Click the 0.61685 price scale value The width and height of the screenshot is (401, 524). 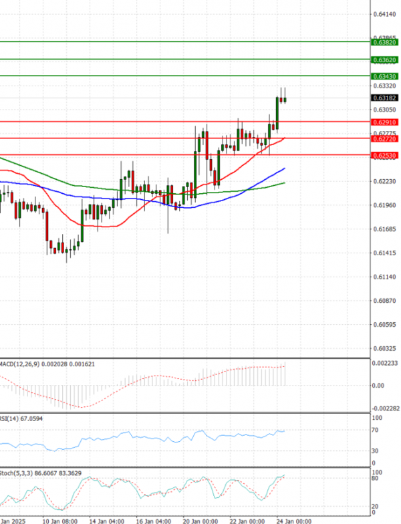point(384,229)
